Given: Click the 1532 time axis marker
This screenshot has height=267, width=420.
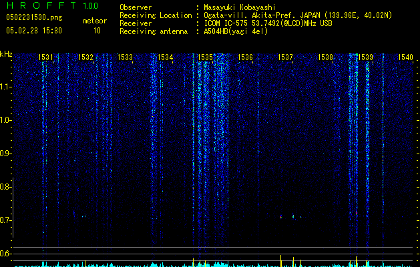Looking at the screenshot, I should (85, 57).
